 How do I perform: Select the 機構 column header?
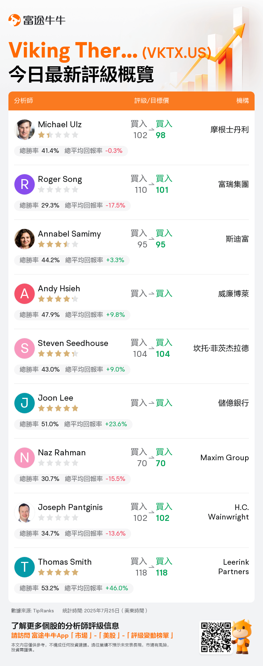click(x=243, y=101)
